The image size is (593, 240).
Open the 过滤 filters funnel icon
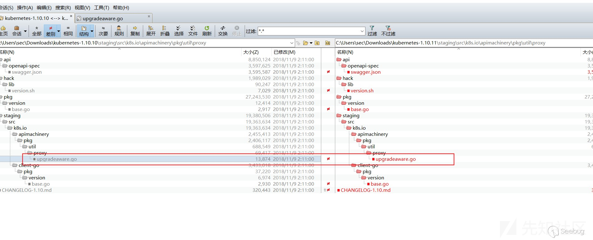(x=372, y=31)
